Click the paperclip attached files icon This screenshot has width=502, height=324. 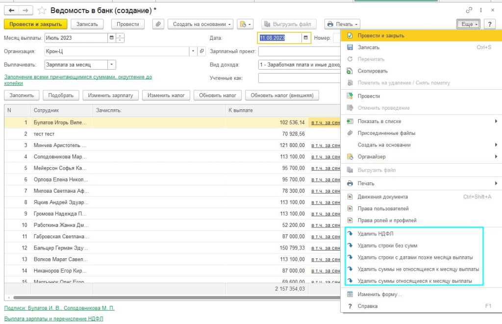point(158,24)
